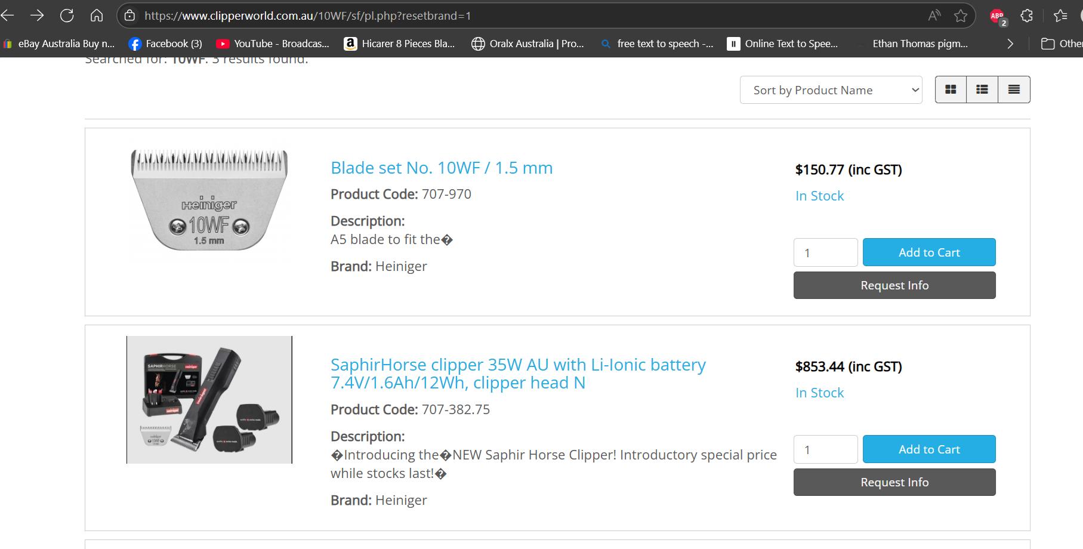Click In Stock under $150.77 price
This screenshot has width=1083, height=549.
pyautogui.click(x=820, y=196)
